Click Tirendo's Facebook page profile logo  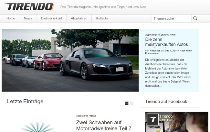point(152,119)
